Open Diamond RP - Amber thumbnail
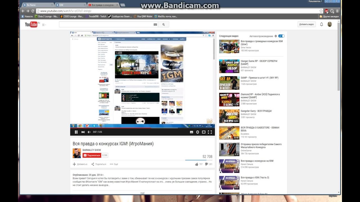The width and height of the screenshot is (360, 202). pyautogui.click(x=229, y=100)
